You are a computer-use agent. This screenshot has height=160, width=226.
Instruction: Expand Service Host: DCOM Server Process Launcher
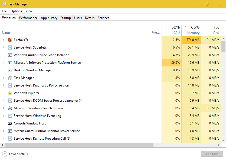4,101
